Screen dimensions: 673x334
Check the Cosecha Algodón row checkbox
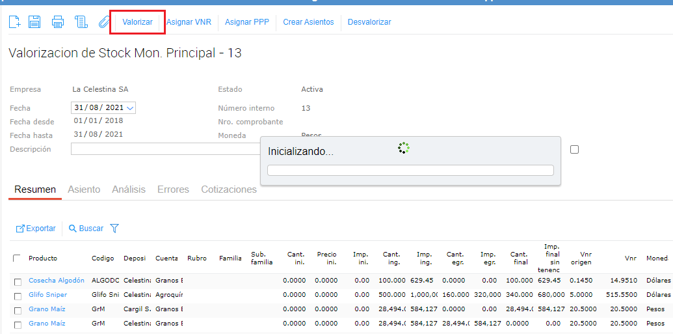click(18, 281)
